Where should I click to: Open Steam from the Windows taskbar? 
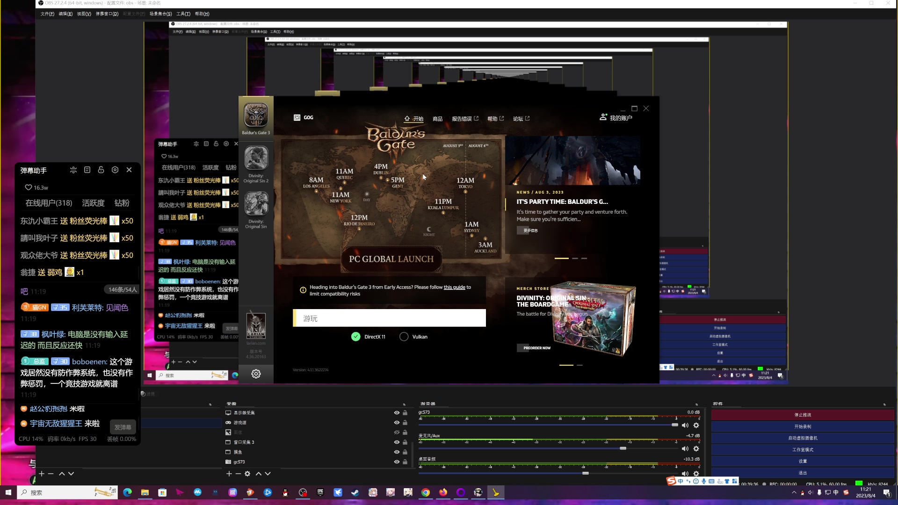[355, 492]
